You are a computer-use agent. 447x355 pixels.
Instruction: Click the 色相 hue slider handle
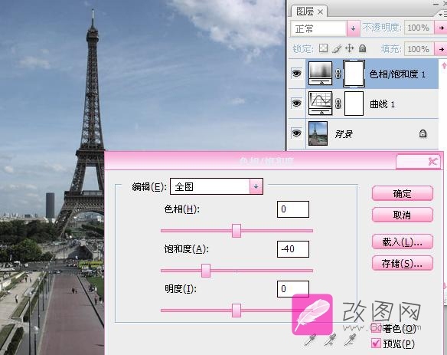(x=237, y=231)
